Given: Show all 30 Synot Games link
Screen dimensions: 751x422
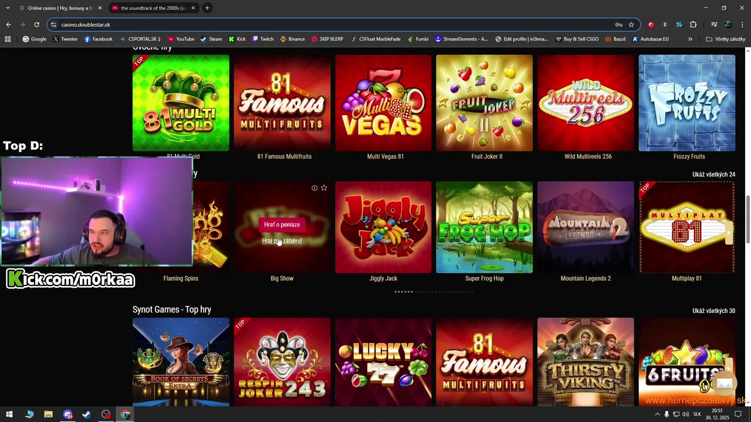Looking at the screenshot, I should tap(713, 311).
